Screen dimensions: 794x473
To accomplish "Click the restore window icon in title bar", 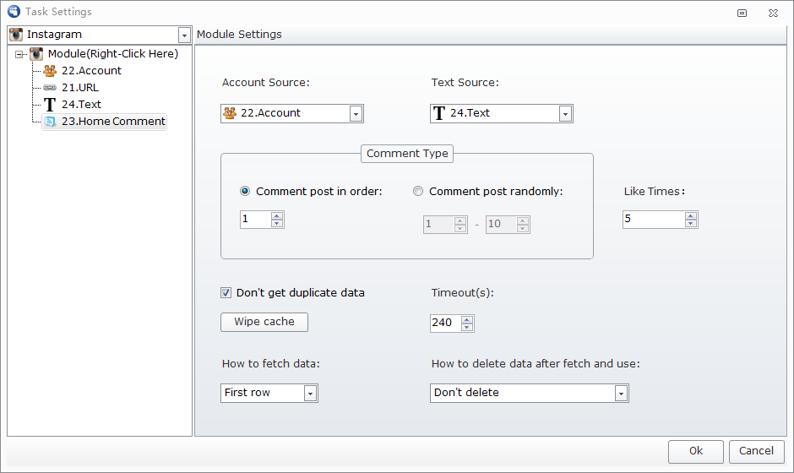I will tap(742, 14).
